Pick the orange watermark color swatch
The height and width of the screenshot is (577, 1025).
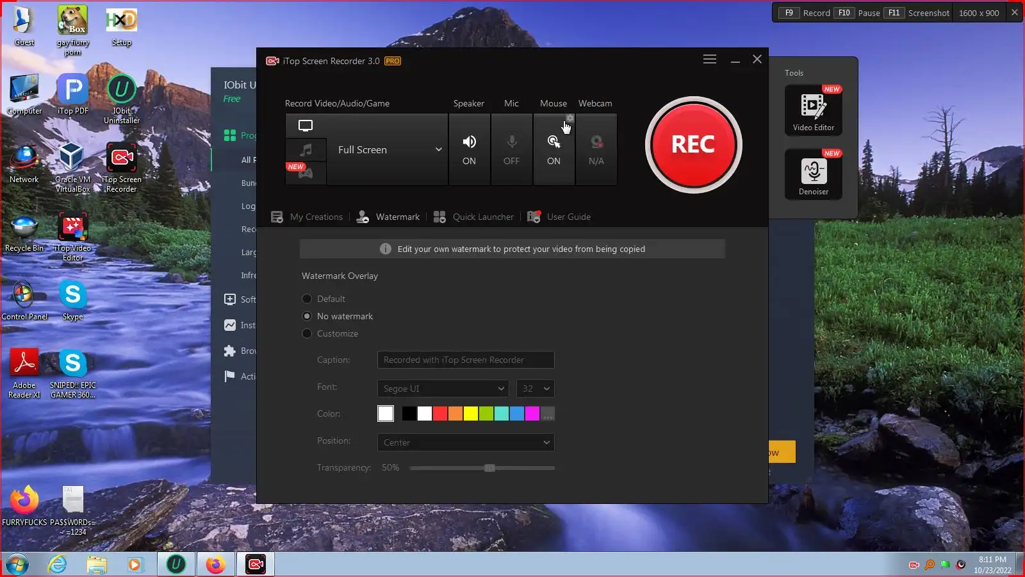pos(455,414)
